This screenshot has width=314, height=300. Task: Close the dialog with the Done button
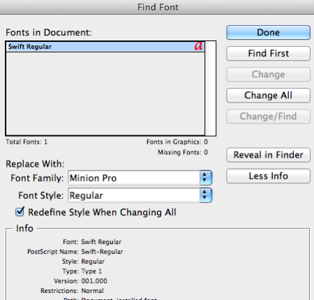tap(268, 32)
